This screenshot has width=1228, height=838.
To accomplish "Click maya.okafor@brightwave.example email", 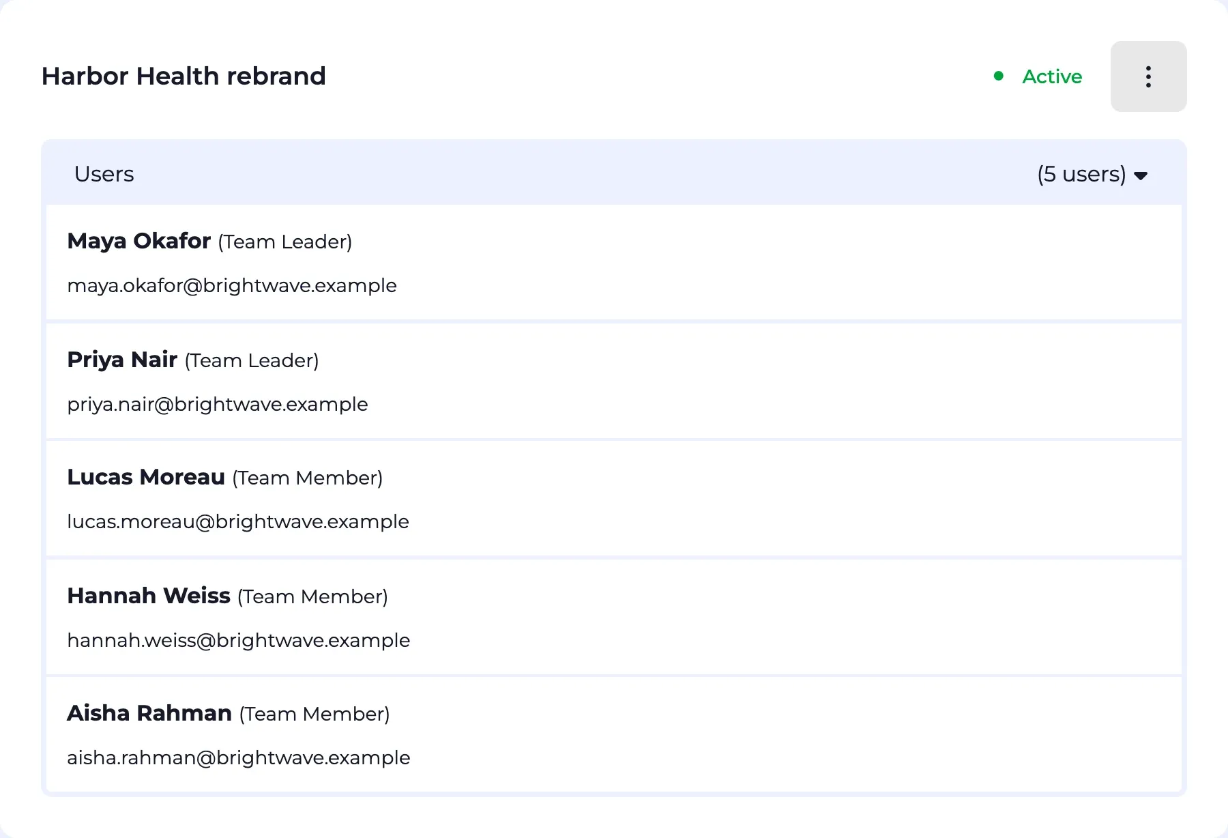I will pyautogui.click(x=232, y=285).
